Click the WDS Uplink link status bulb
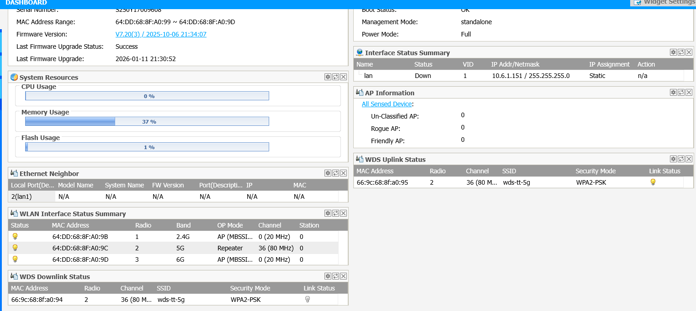The width and height of the screenshot is (696, 311). pyautogui.click(x=653, y=182)
